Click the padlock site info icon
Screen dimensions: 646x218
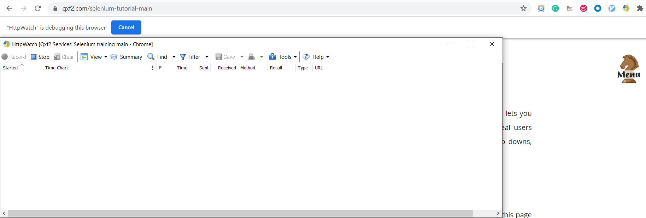(55, 8)
